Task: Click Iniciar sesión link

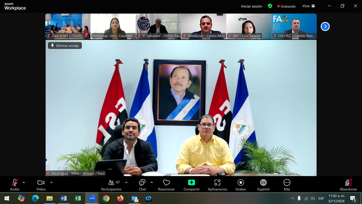Action: tap(251, 6)
